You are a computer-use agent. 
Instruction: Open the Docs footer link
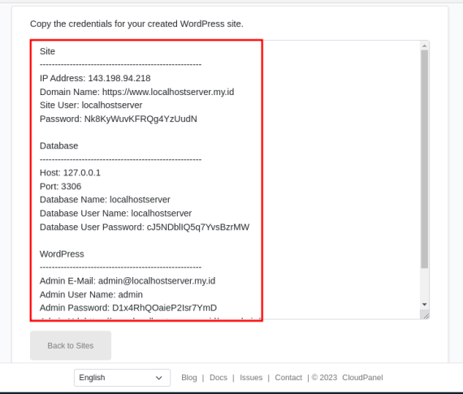coord(219,378)
